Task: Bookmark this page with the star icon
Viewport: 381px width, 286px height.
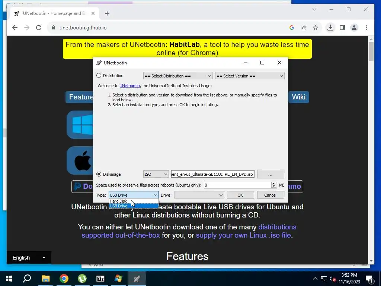Action: (x=316, y=28)
